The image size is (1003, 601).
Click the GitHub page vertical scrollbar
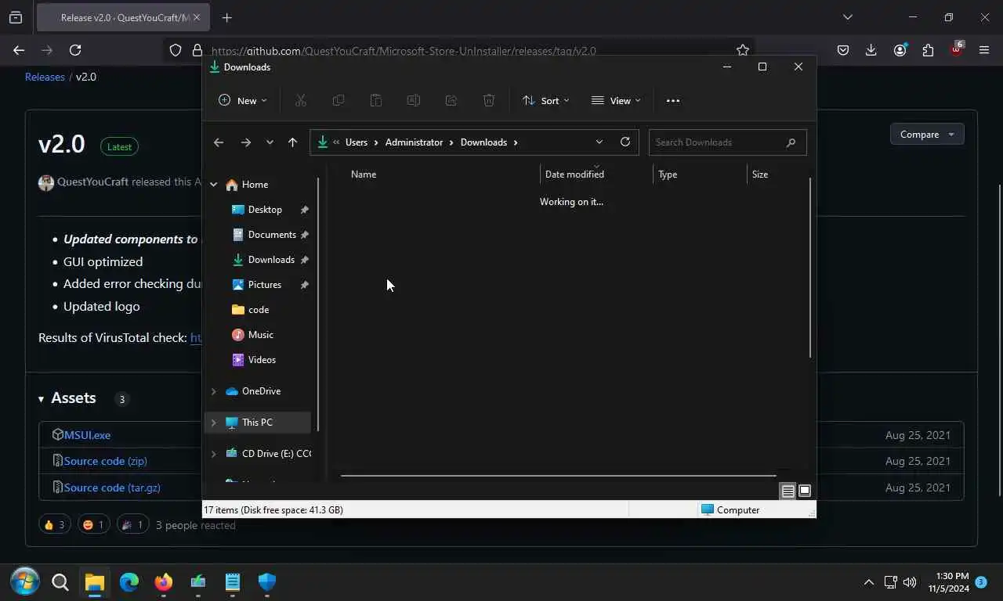pyautogui.click(x=999, y=340)
